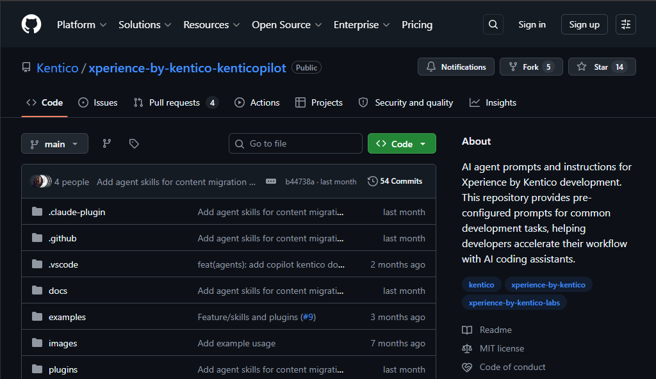Image resolution: width=656 pixels, height=379 pixels.
Task: Open the examples folder name
Action: pos(67,317)
